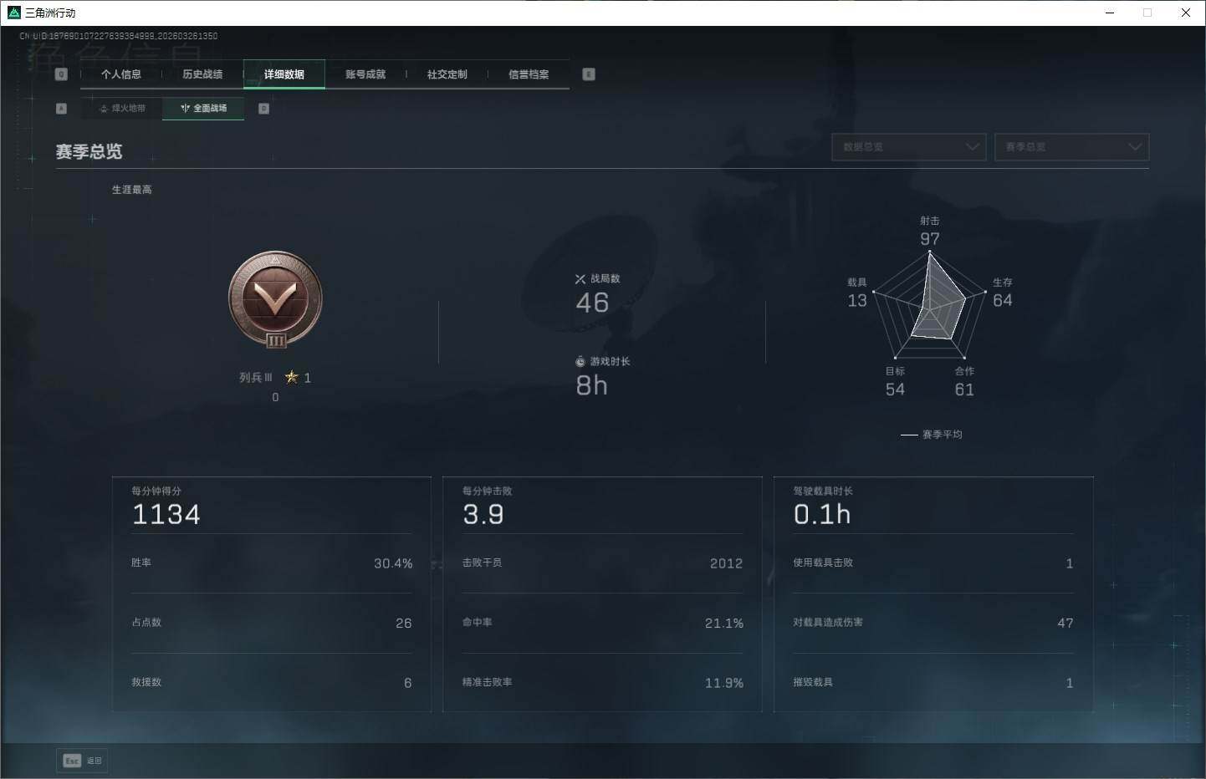Select the 详细数据 tab
Image resolution: width=1206 pixels, height=779 pixels.
(x=284, y=74)
